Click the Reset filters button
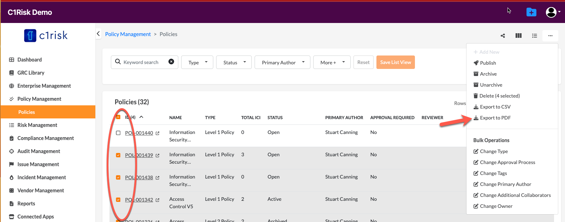Image resolution: width=565 pixels, height=222 pixels. 363,62
